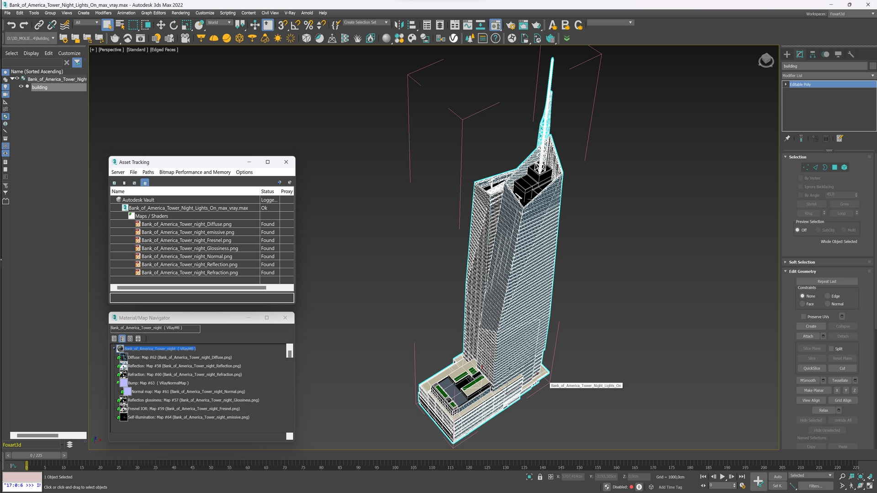877x493 pixels.
Task: Check the Preserve UVs checkbox
Action: tap(803, 316)
